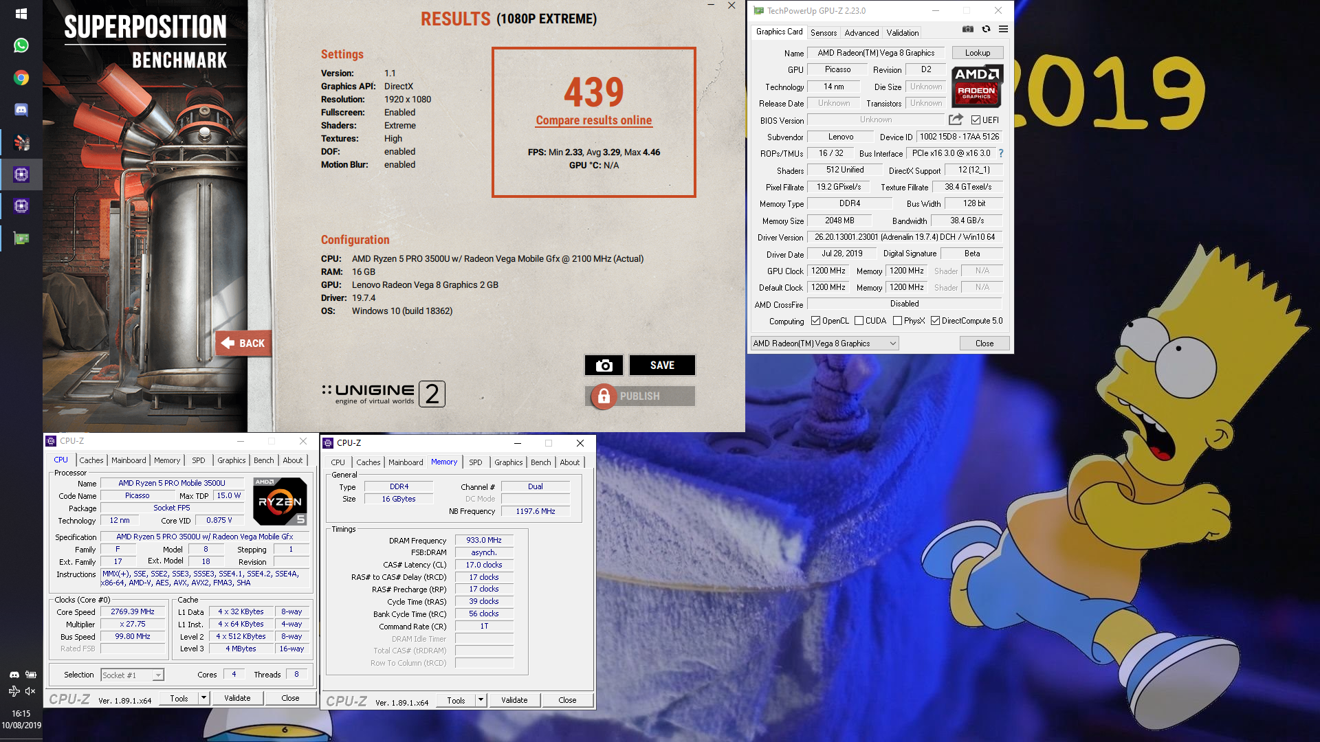Image resolution: width=1320 pixels, height=742 pixels.
Task: Open GPU-Z hamburger menu
Action: coord(1003,29)
